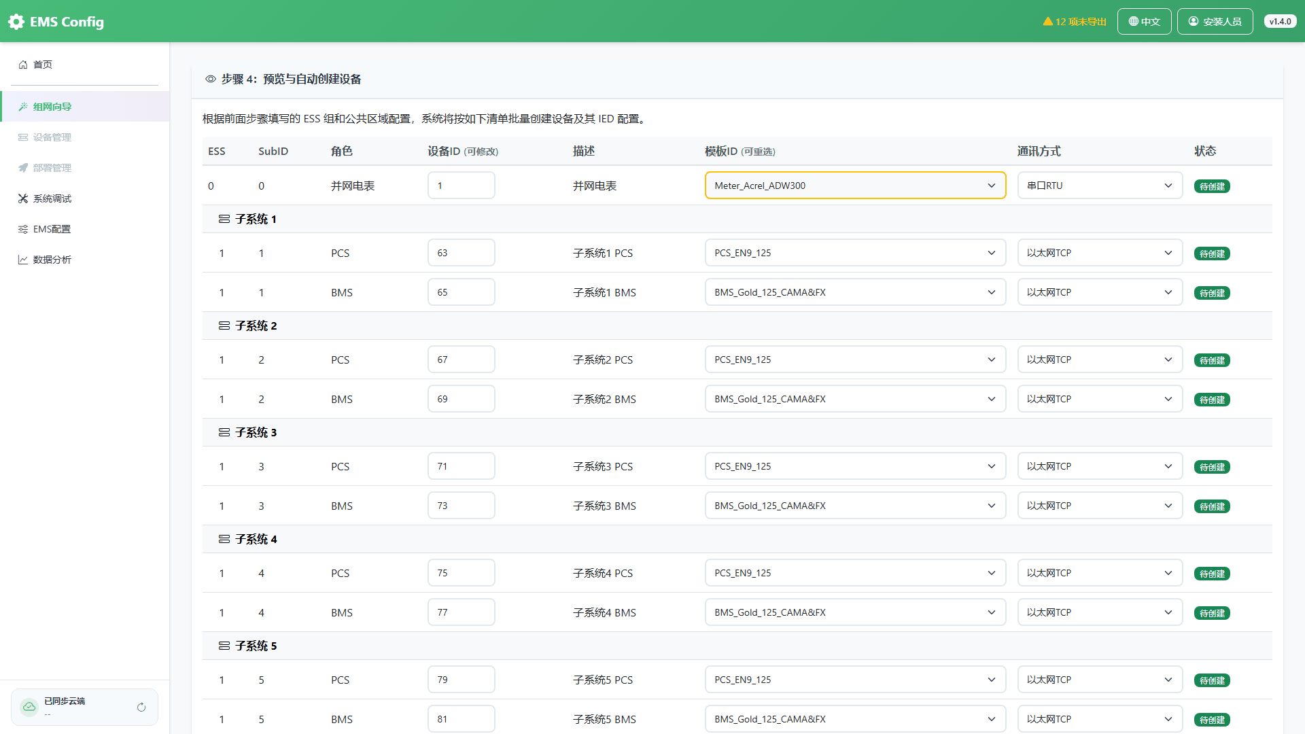The width and height of the screenshot is (1305, 734).
Task: Click the 子系统 3 group icon
Action: point(224,433)
